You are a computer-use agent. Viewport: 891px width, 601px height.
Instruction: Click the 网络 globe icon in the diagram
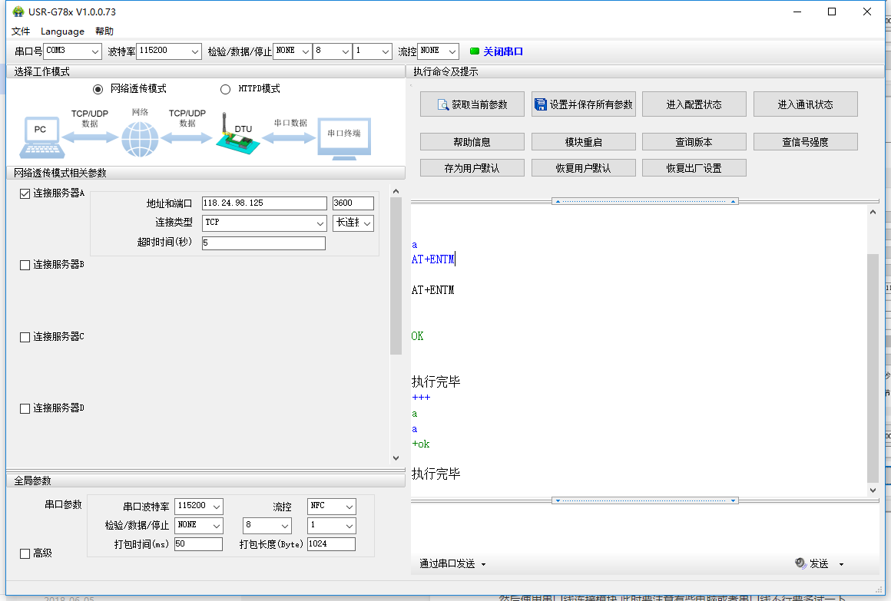(140, 138)
